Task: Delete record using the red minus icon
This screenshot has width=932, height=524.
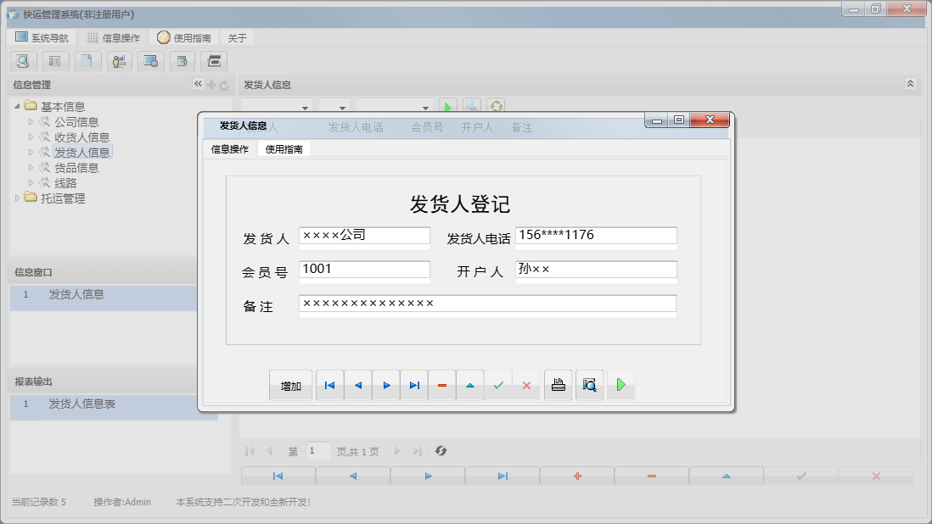Action: (441, 384)
